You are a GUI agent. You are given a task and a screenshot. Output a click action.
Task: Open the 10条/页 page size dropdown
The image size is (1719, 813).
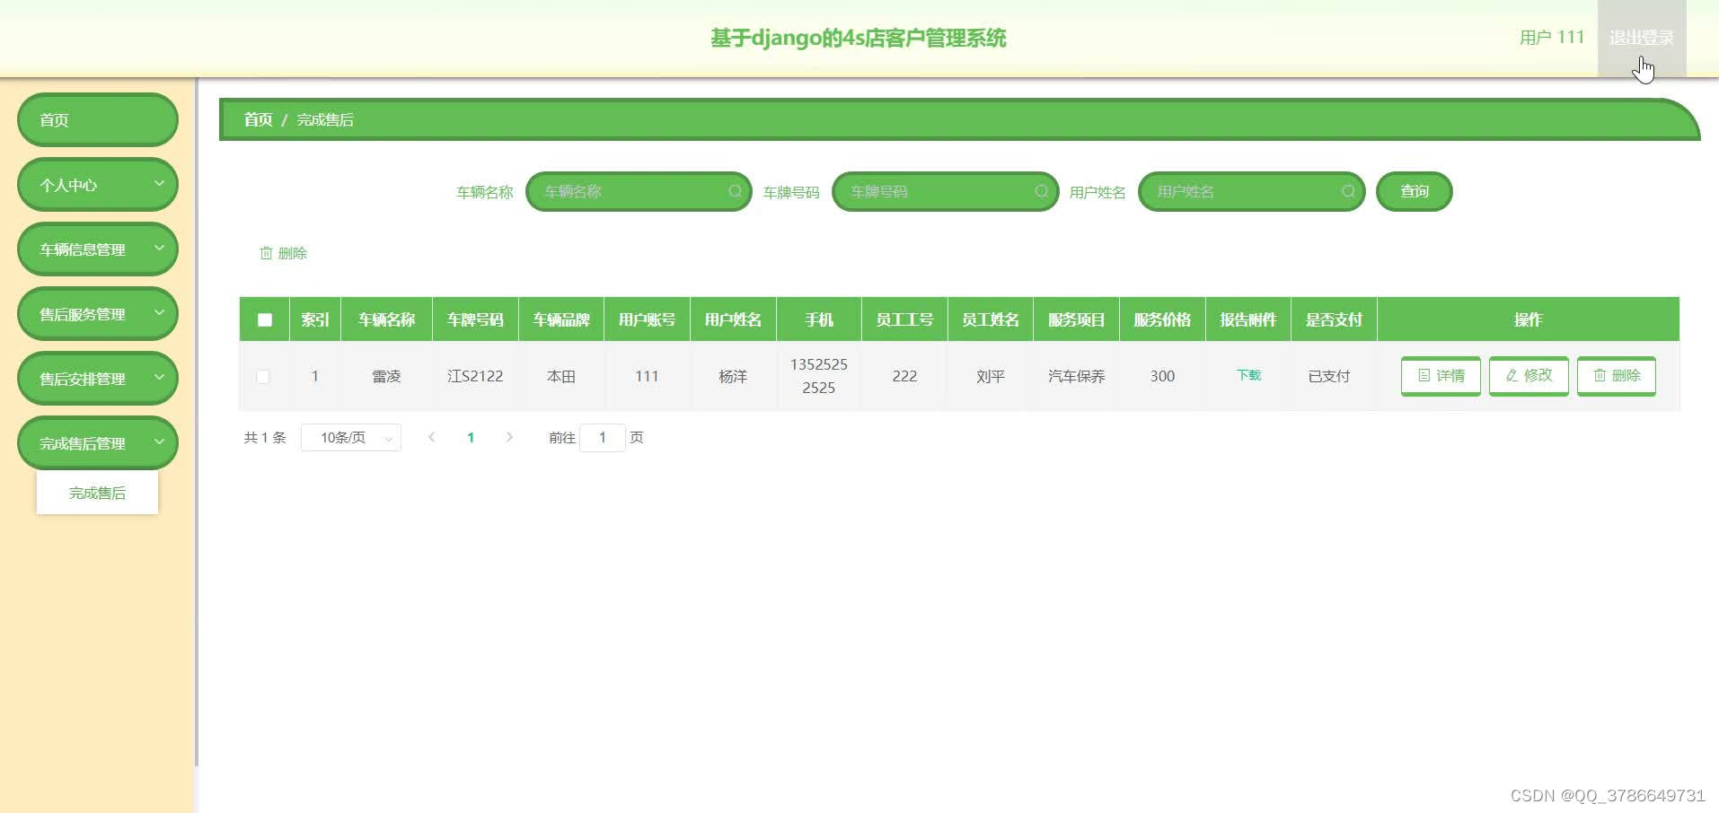pos(351,437)
